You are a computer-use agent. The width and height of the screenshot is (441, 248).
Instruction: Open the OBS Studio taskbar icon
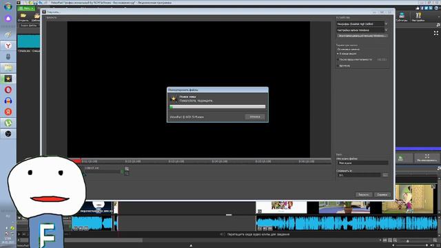pos(8,134)
